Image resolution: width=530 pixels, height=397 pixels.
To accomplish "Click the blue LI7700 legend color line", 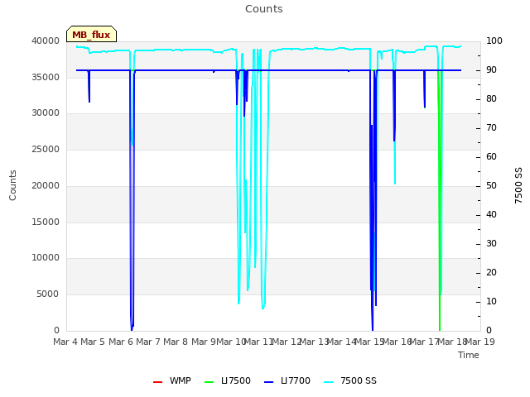I will 268,382.
